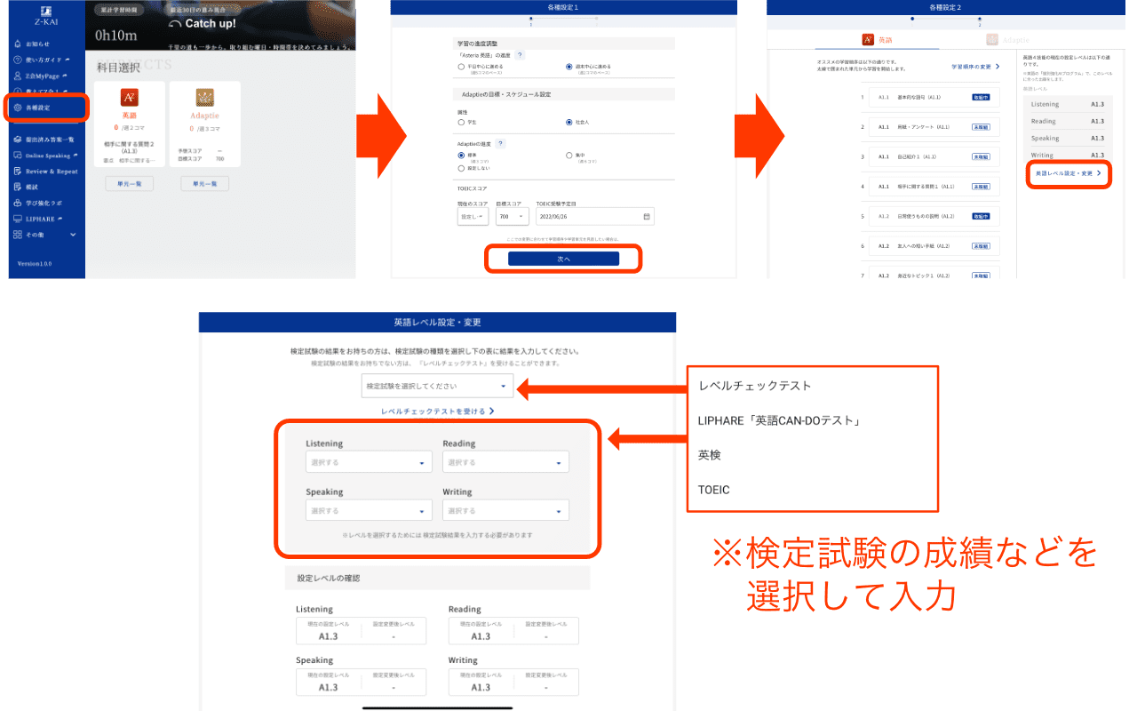Select unit 1 基本的な語句 (A1.1) row

pos(934,96)
